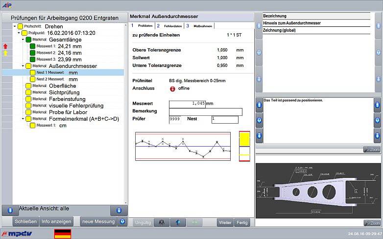This screenshot has width=383, height=239.
Task: Click the down-arrow button right of Aktuelle Ansicht
Action: (119, 210)
